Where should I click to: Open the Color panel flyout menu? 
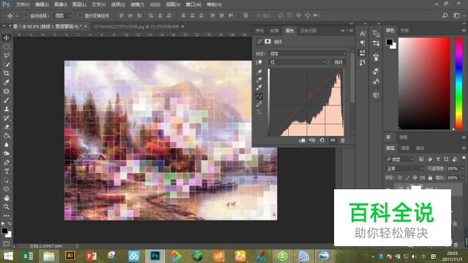(x=464, y=30)
